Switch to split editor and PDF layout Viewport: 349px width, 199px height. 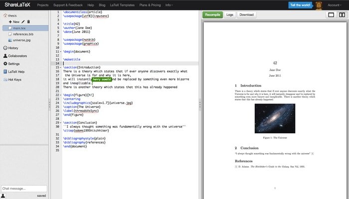(x=342, y=15)
